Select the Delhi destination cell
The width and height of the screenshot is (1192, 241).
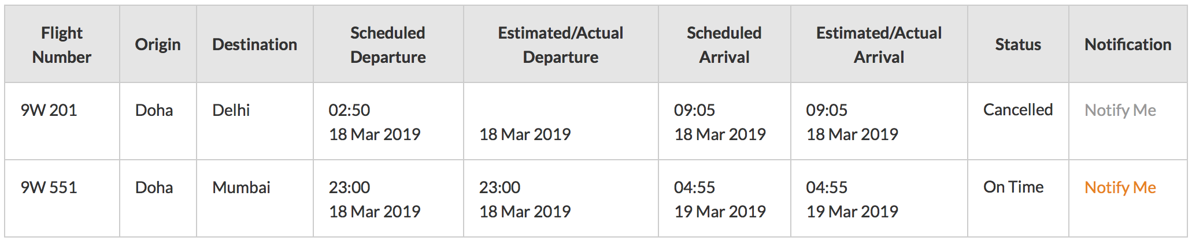(x=254, y=121)
